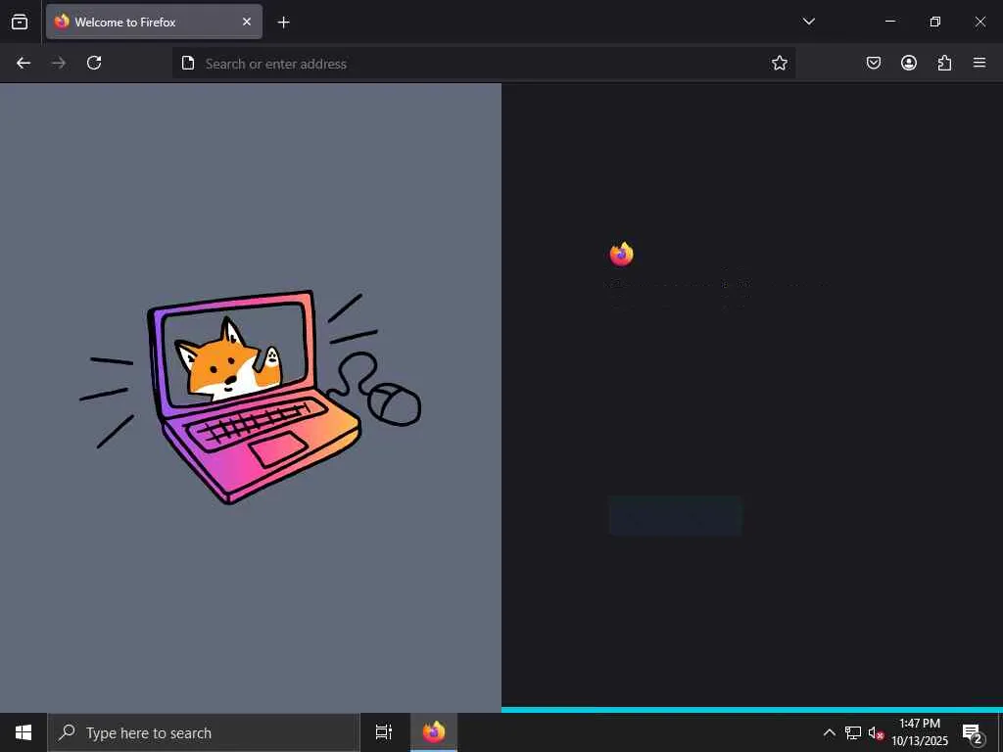Viewport: 1003px width, 752px height.
Task: Open Firefox View from the tab bar icon
Action: pos(20,22)
